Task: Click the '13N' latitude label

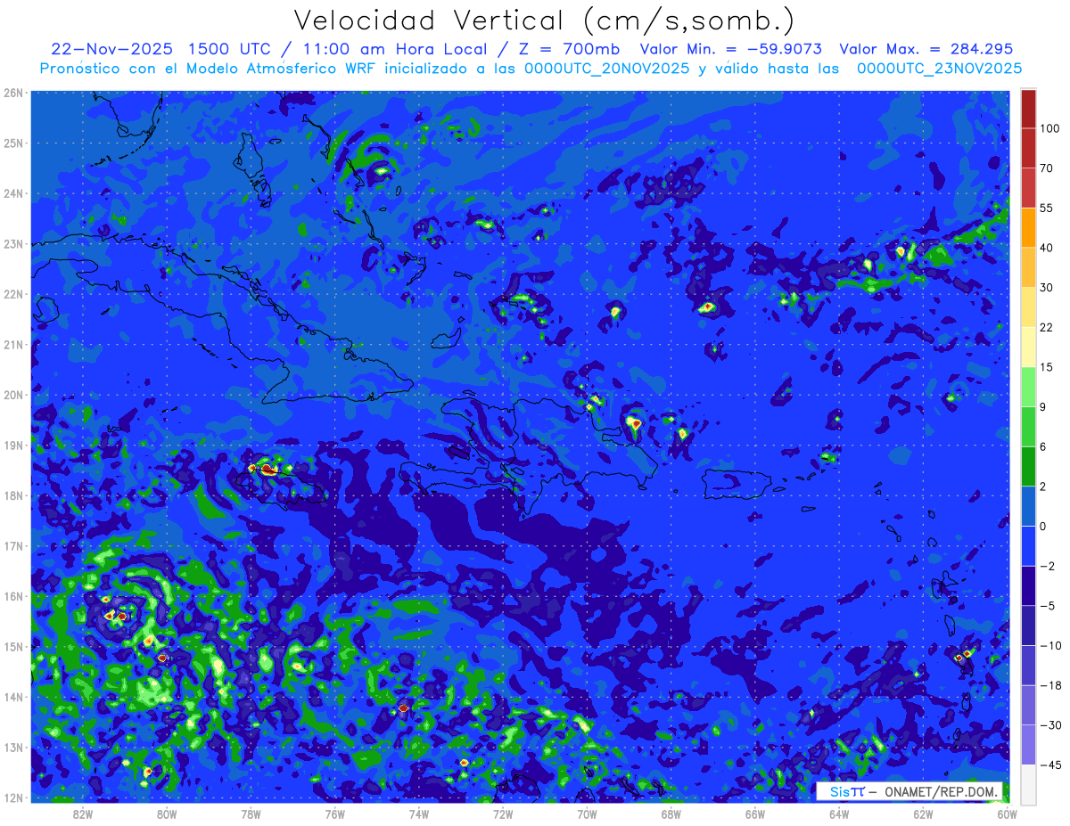Action: click(13, 747)
